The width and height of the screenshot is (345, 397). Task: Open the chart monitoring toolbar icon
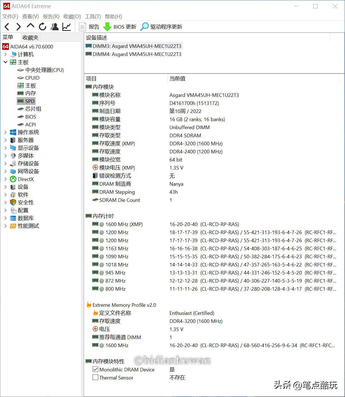point(66,26)
